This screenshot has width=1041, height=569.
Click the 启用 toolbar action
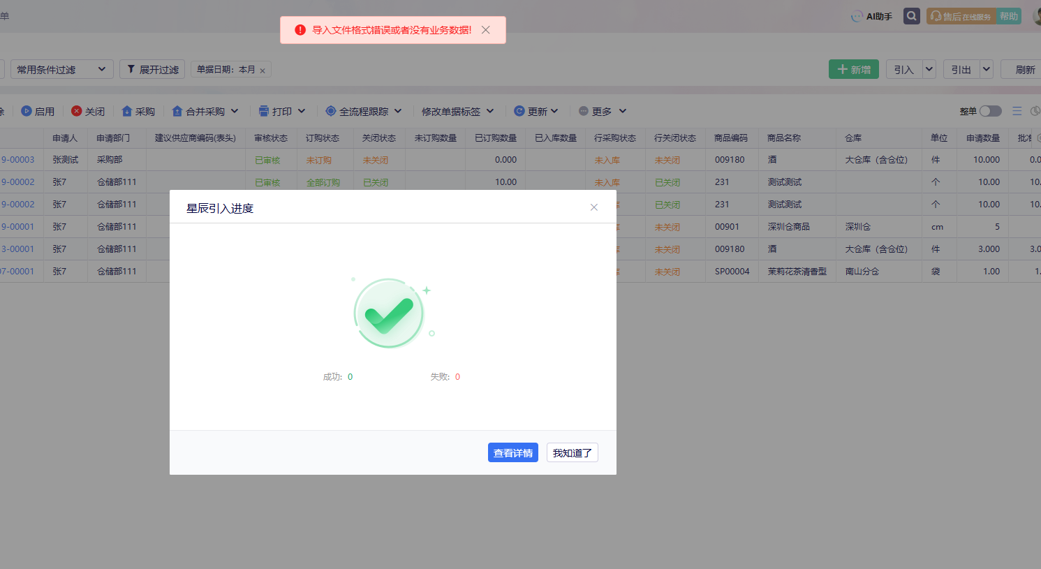pos(38,112)
